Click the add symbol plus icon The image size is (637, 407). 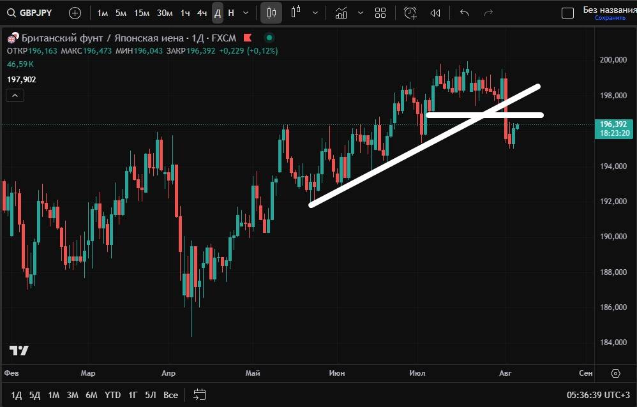pyautogui.click(x=75, y=13)
